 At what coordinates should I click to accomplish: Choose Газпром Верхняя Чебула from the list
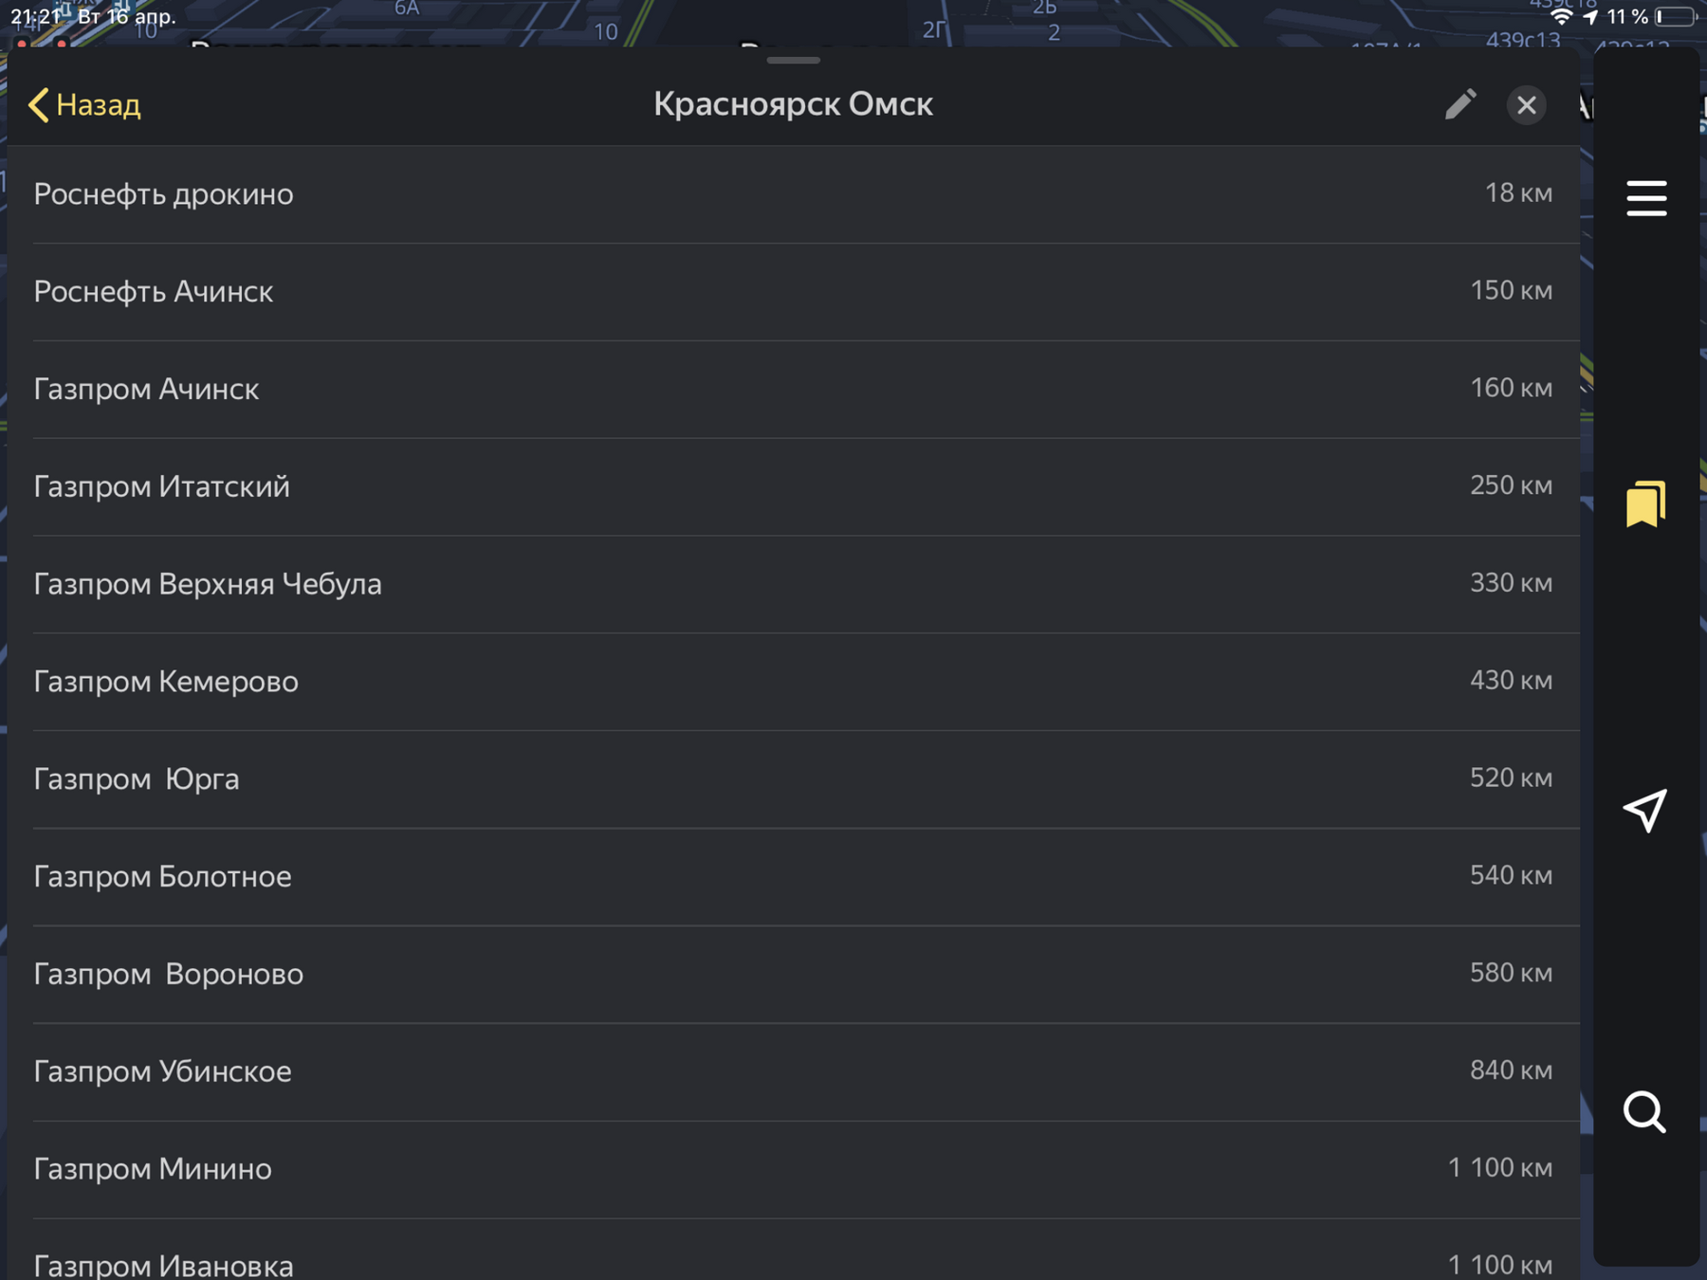click(793, 584)
